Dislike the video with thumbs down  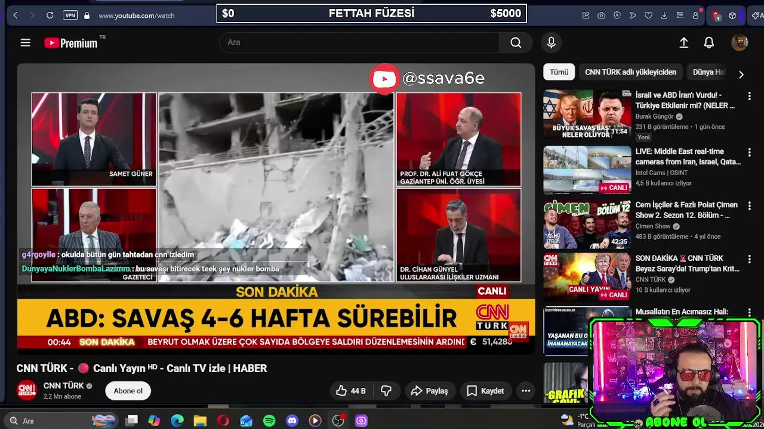pos(386,391)
